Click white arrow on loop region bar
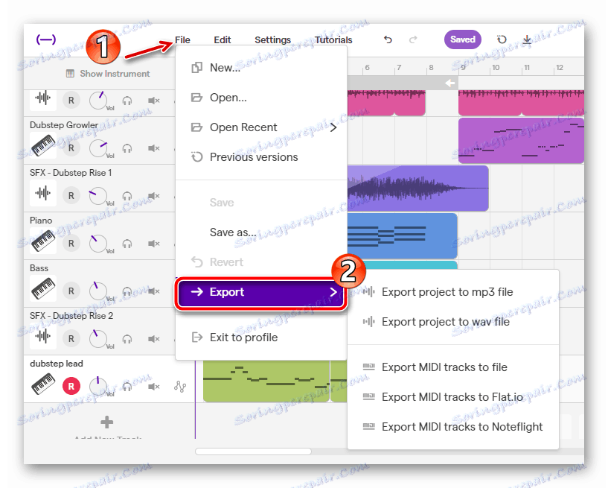 coord(449,83)
